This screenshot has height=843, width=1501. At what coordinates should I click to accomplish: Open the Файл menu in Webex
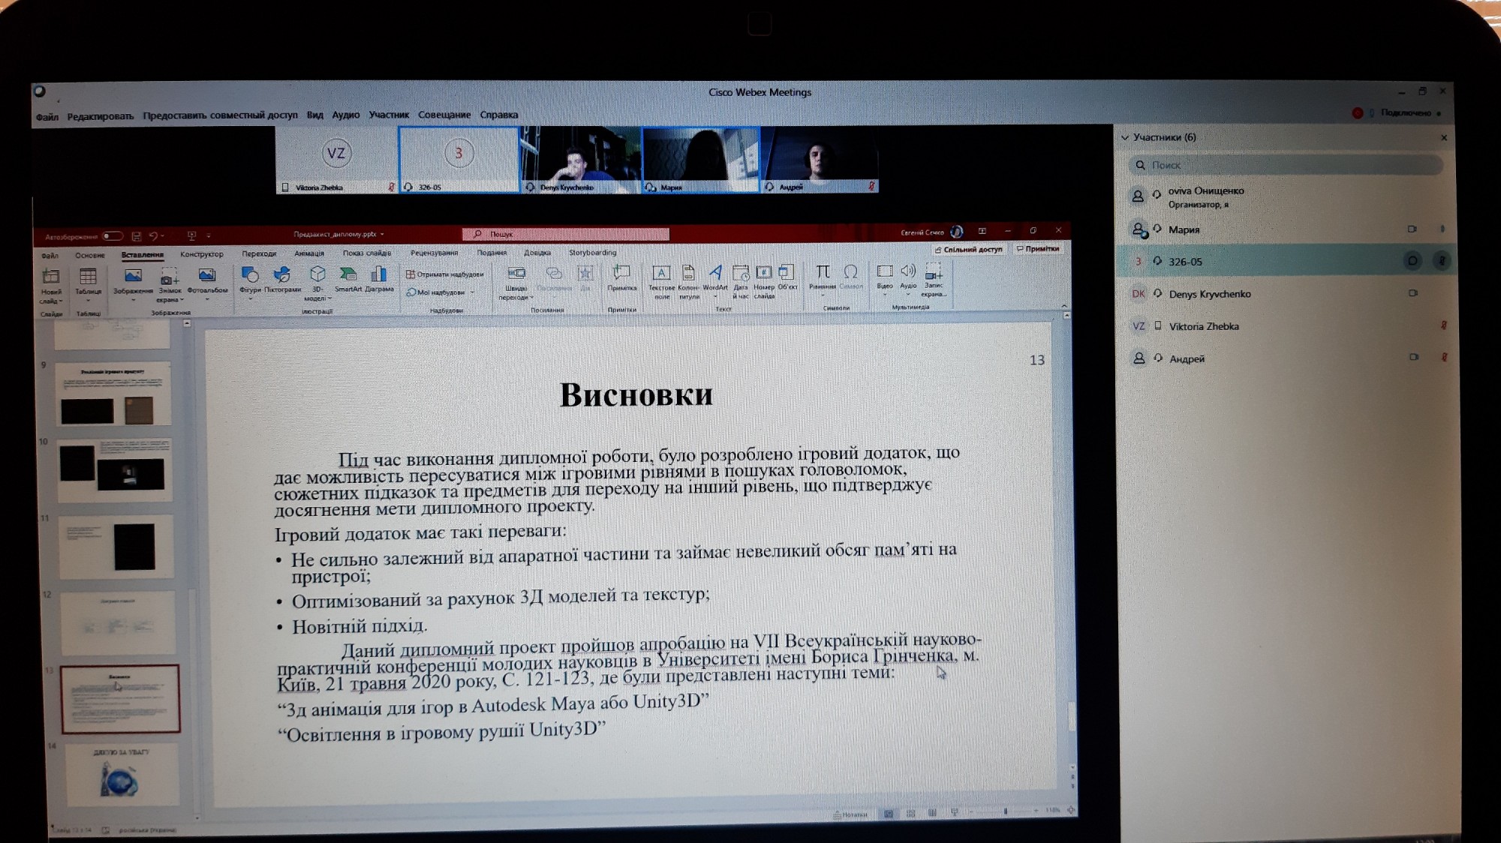click(47, 117)
